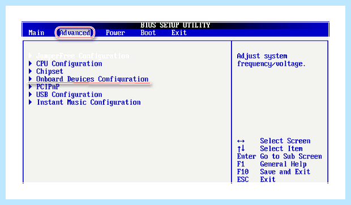The height and width of the screenshot is (205, 351).
Task: Click the 'Save and Exit' text
Action: coord(285,172)
